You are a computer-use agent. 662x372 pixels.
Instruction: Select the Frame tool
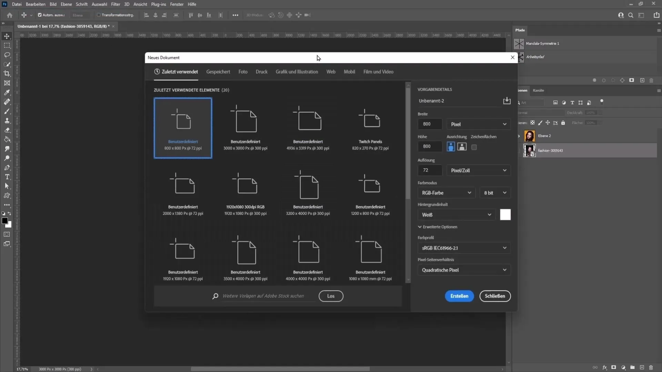pyautogui.click(x=7, y=83)
